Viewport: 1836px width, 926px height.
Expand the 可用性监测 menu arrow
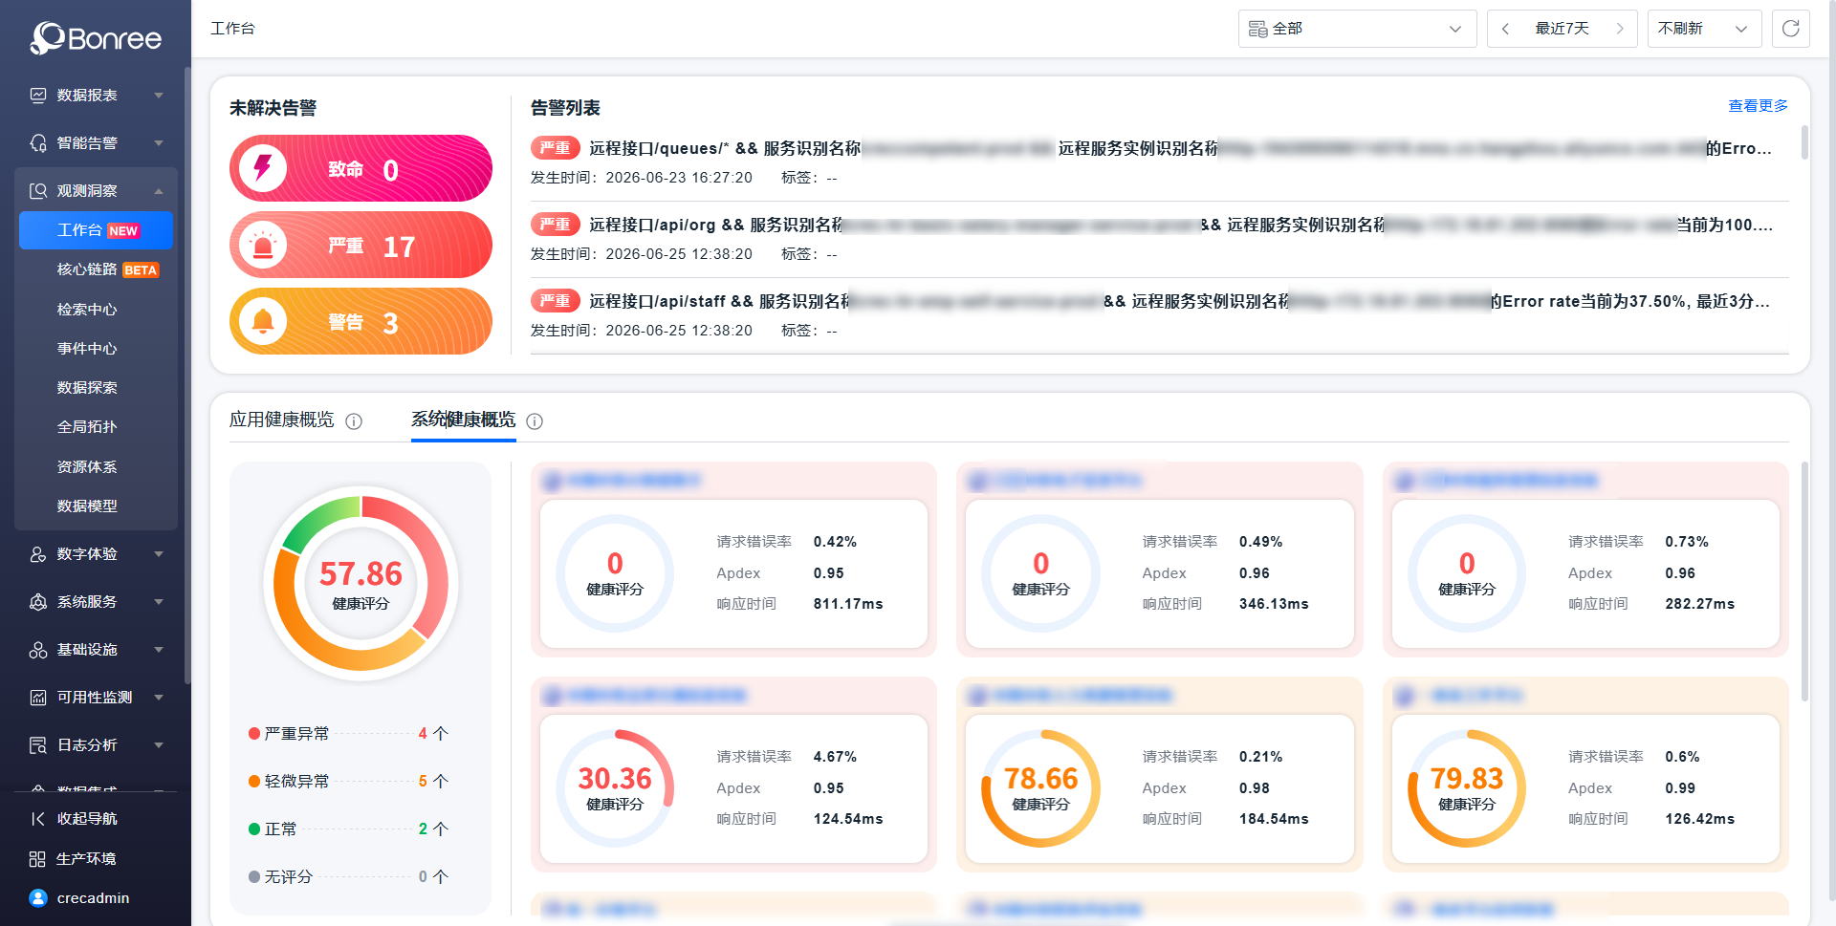(159, 698)
